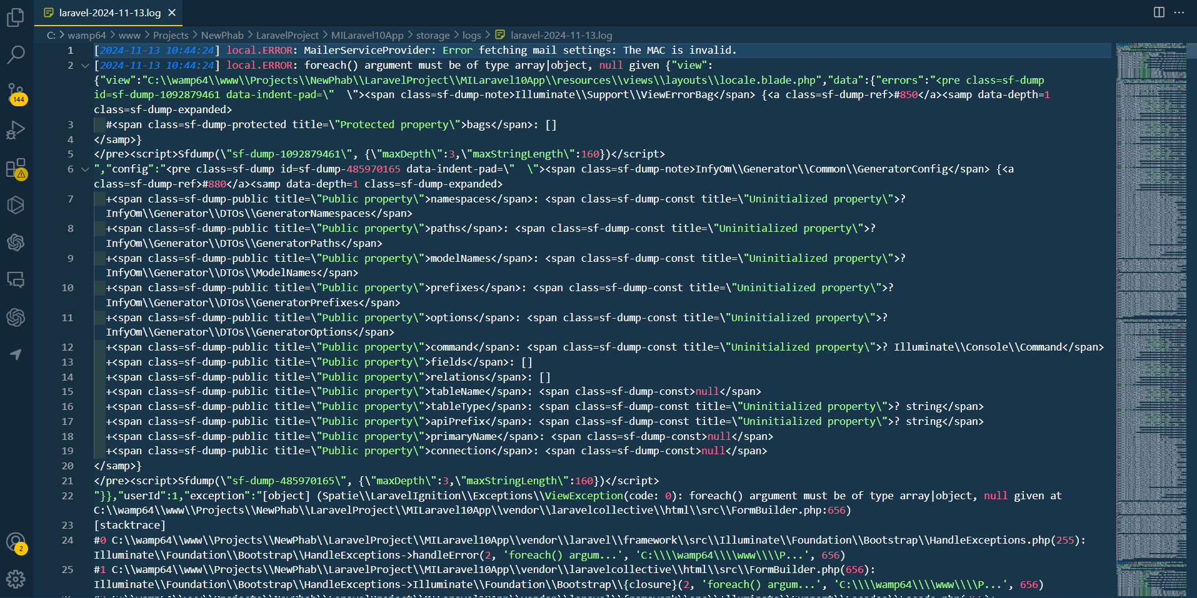The width and height of the screenshot is (1197, 598).
Task: Click laravel-2024-11-13.log breadcrumb file name
Action: tap(561, 35)
